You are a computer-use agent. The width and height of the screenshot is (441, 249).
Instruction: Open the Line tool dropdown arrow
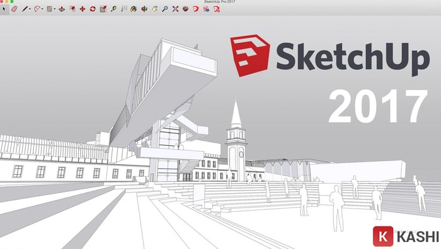tap(30, 9)
